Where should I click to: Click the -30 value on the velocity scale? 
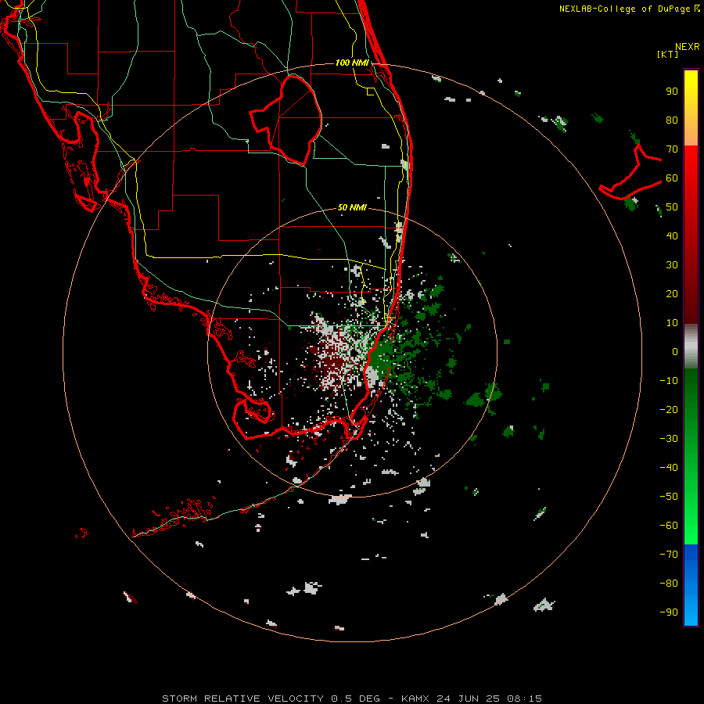click(x=669, y=439)
